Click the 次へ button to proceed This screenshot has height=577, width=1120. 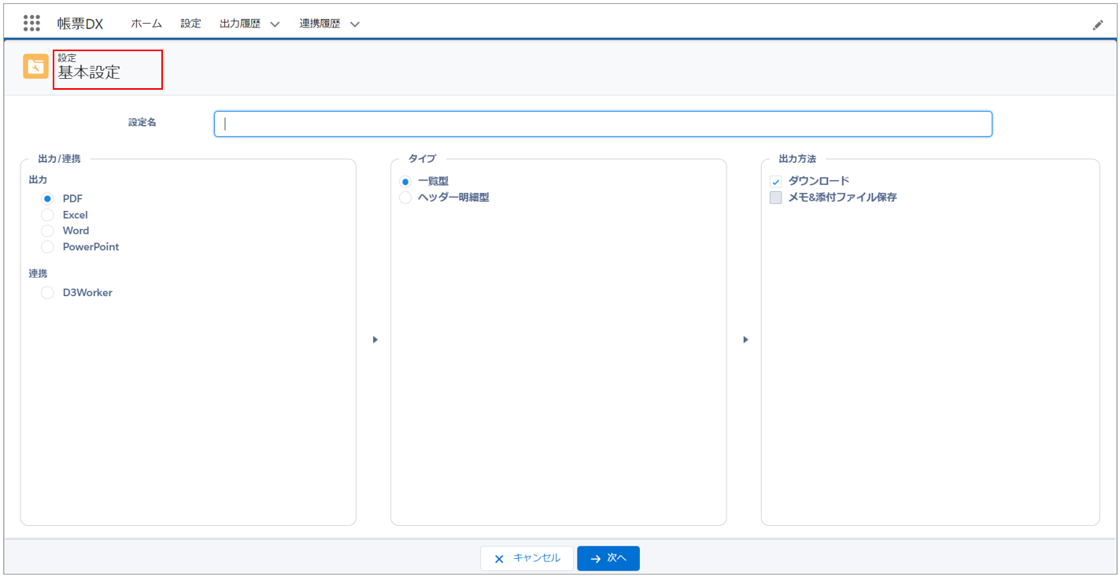tap(608, 558)
